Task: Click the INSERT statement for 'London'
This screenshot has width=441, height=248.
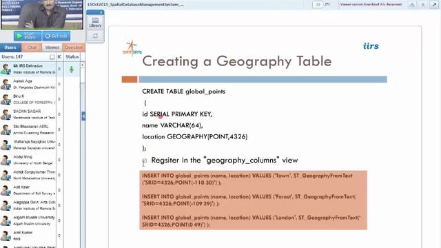Action: [252, 221]
